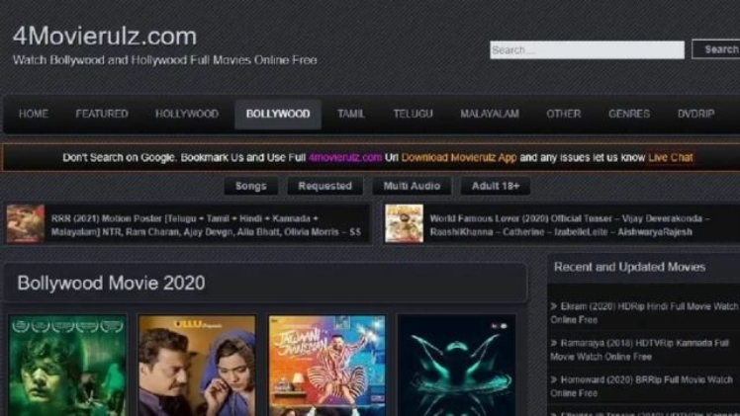Click inside the Search input field
Image resolution: width=740 pixels, height=416 pixels.
[587, 50]
